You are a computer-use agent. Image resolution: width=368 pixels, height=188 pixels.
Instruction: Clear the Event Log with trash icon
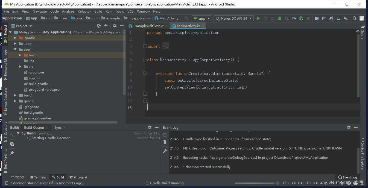coord(165,142)
